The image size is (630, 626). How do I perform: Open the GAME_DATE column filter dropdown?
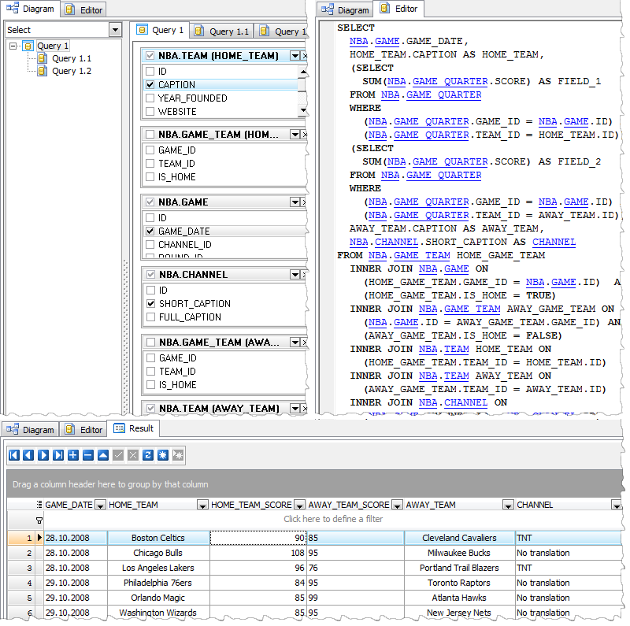[99, 505]
